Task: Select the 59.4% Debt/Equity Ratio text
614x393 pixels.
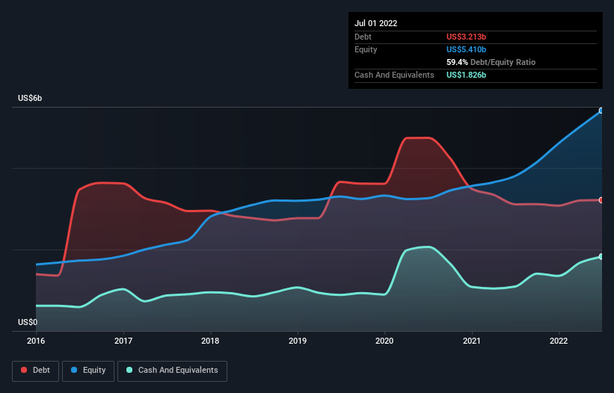Action: tap(491, 62)
